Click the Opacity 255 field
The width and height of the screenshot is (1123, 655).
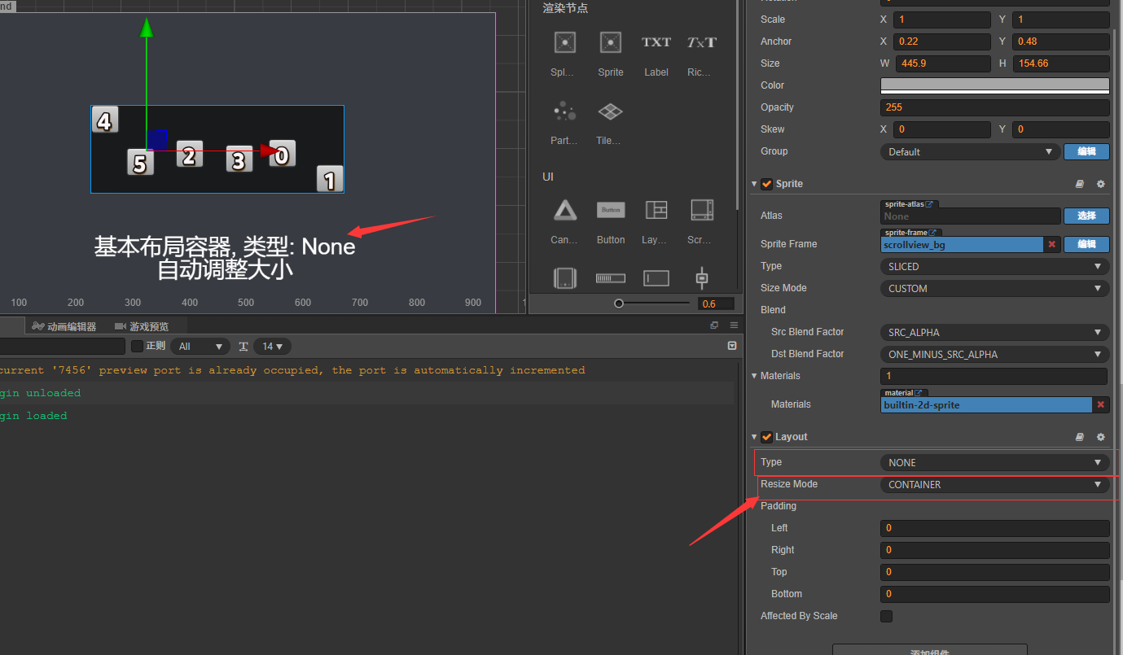pos(994,107)
